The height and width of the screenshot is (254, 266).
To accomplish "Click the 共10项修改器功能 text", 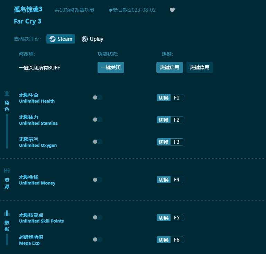I will [74, 10].
